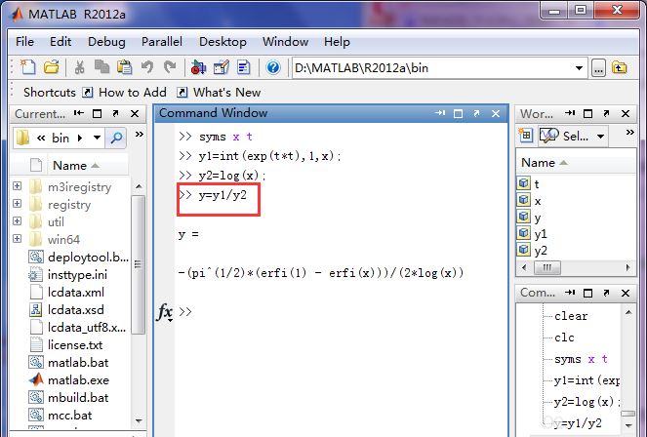Viewport: 647px width, 437px height.
Task: Open the Parallel menu
Action: tap(162, 42)
